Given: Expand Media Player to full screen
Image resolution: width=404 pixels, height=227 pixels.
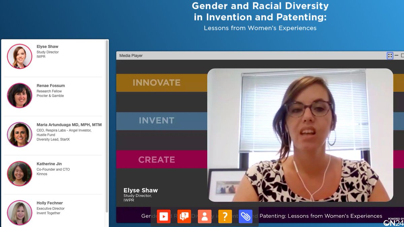Looking at the screenshot, I should click(390, 56).
